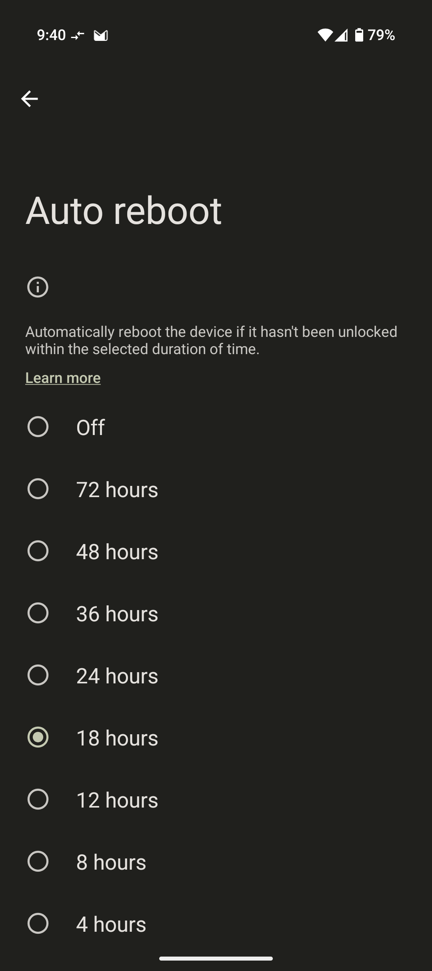Select the 72 hours radio button
Screen dimensions: 432x971
pos(38,489)
